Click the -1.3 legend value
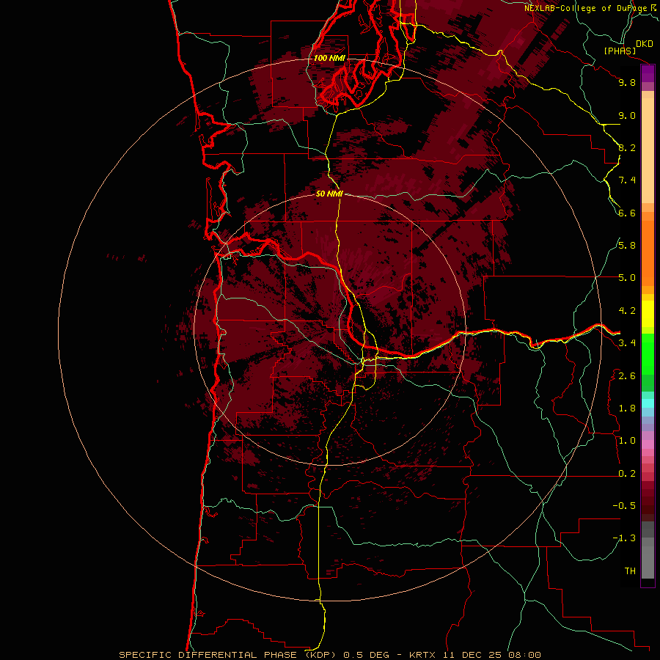Image resolution: width=660 pixels, height=660 pixels. click(x=624, y=538)
